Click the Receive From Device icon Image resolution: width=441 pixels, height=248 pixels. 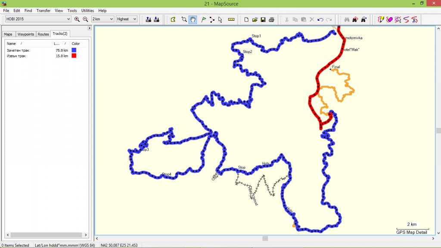pos(157,19)
